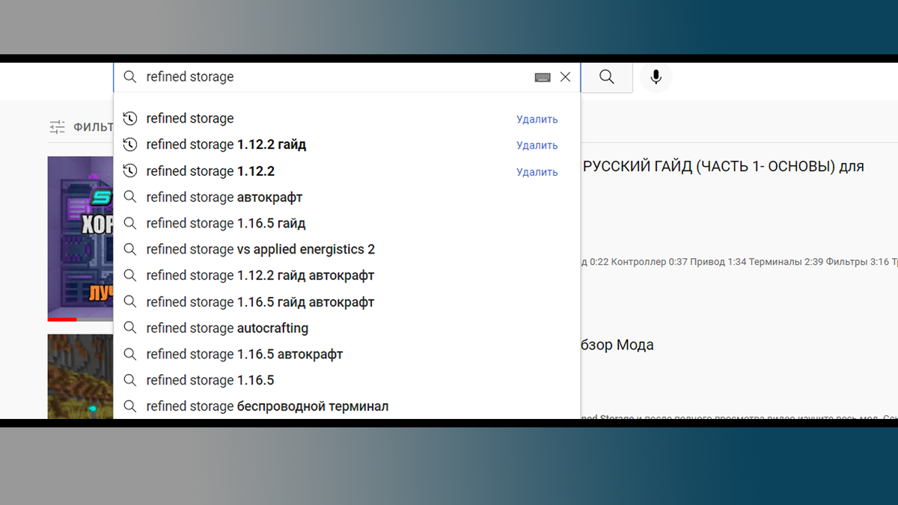Open the virtual keyboard icon
The image size is (898, 505).
pyautogui.click(x=543, y=77)
